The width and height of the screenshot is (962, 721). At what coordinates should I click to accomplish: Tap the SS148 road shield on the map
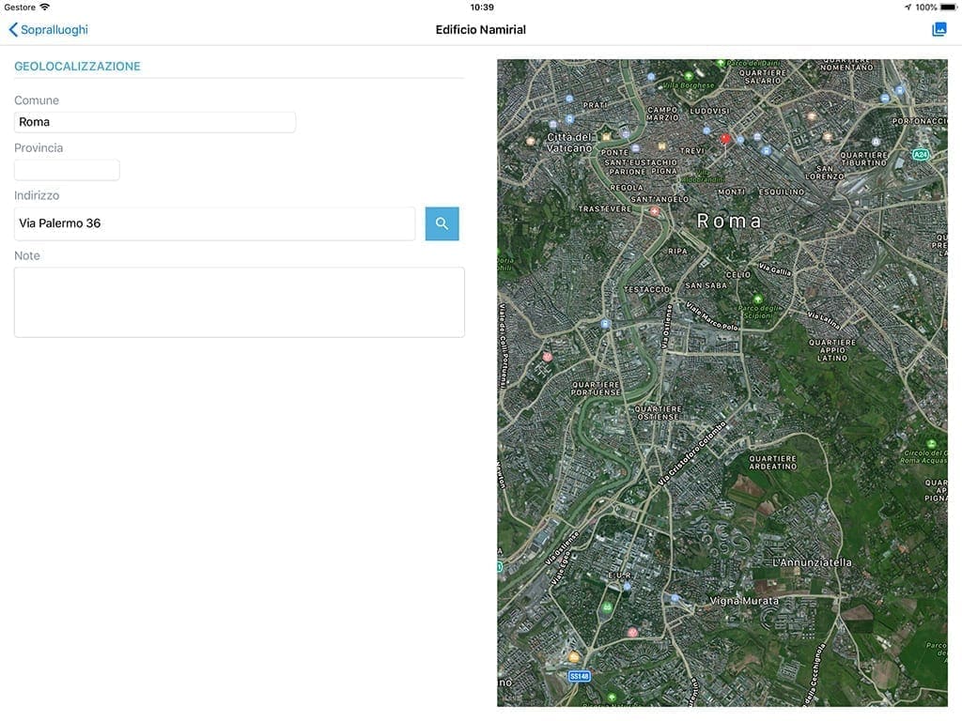pos(579,676)
